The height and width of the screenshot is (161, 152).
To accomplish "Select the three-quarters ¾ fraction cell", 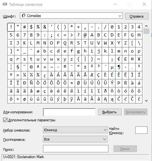I will pos(38,75).
